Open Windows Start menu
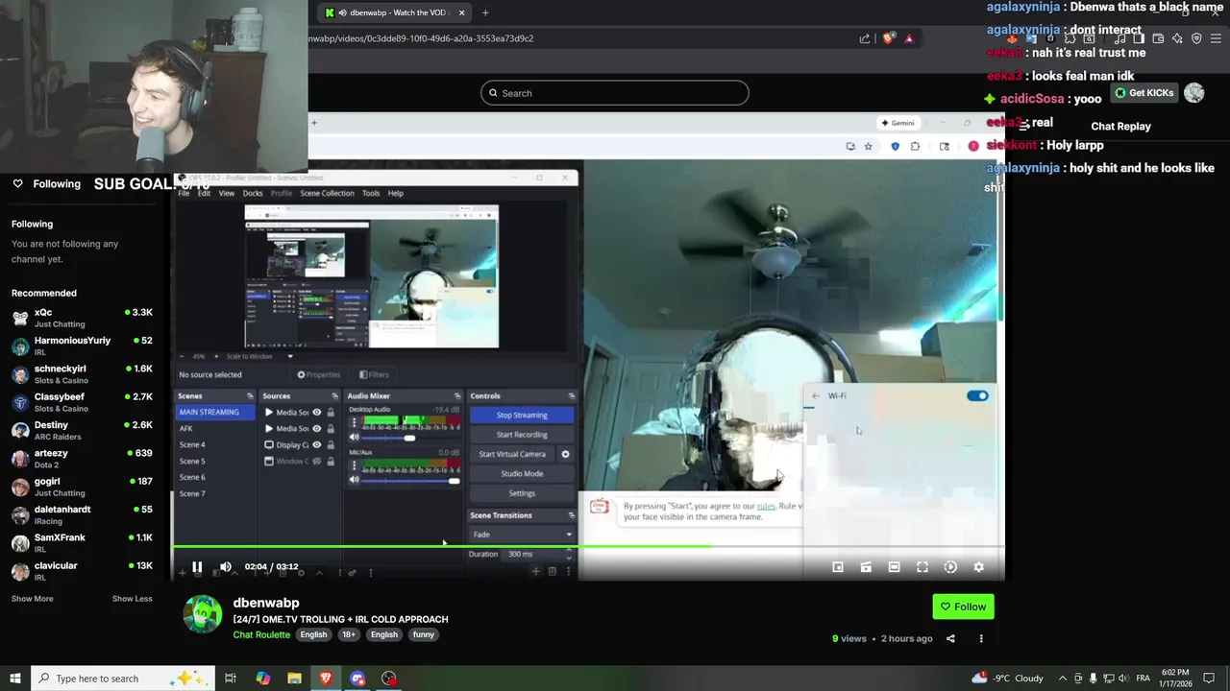 pyautogui.click(x=14, y=679)
